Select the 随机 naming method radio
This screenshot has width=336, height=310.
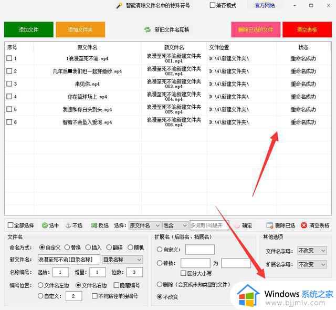coord(130,247)
